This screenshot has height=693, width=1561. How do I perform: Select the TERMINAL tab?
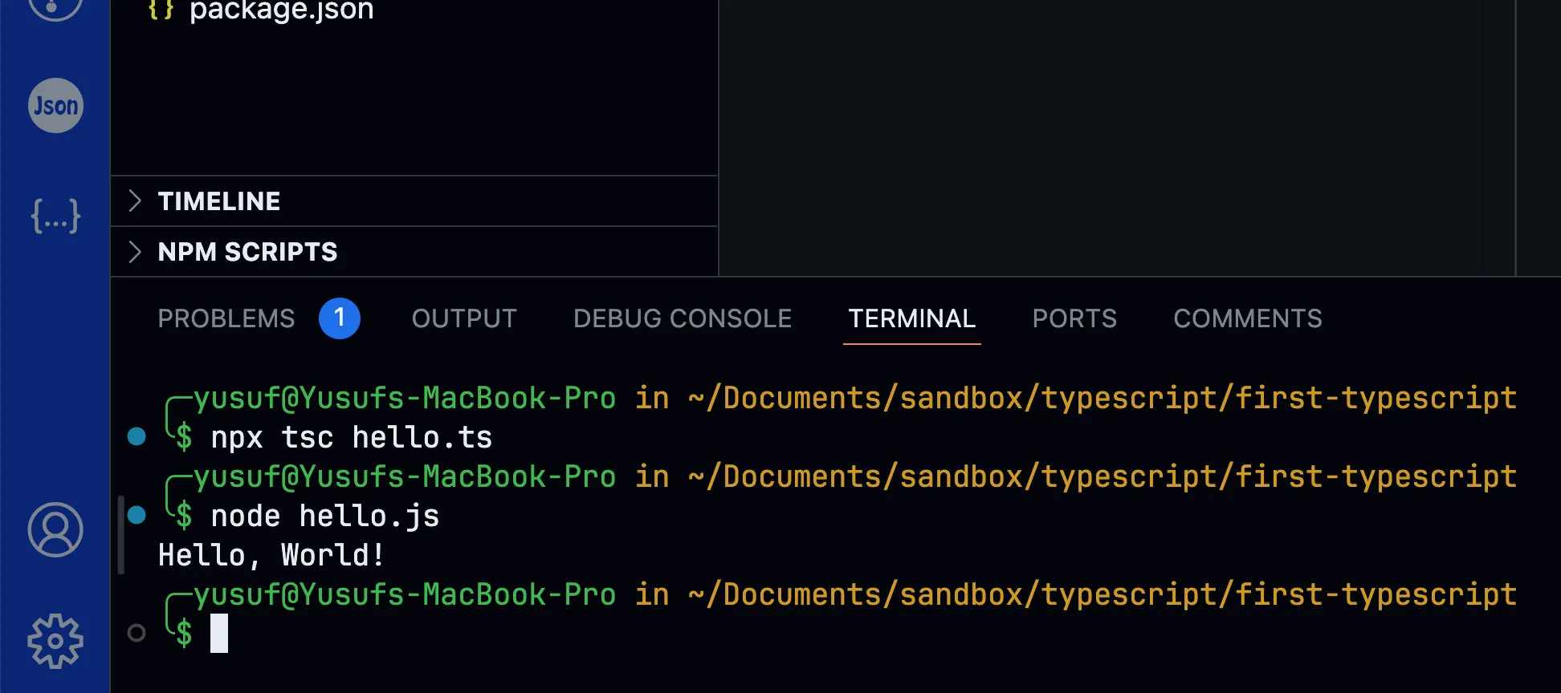pyautogui.click(x=912, y=318)
